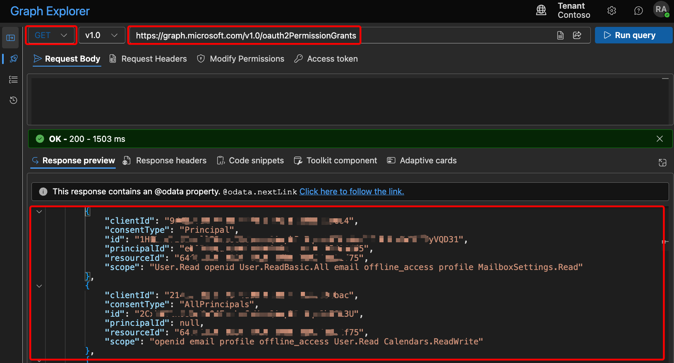Dismiss the OK 200 status banner

click(x=660, y=139)
